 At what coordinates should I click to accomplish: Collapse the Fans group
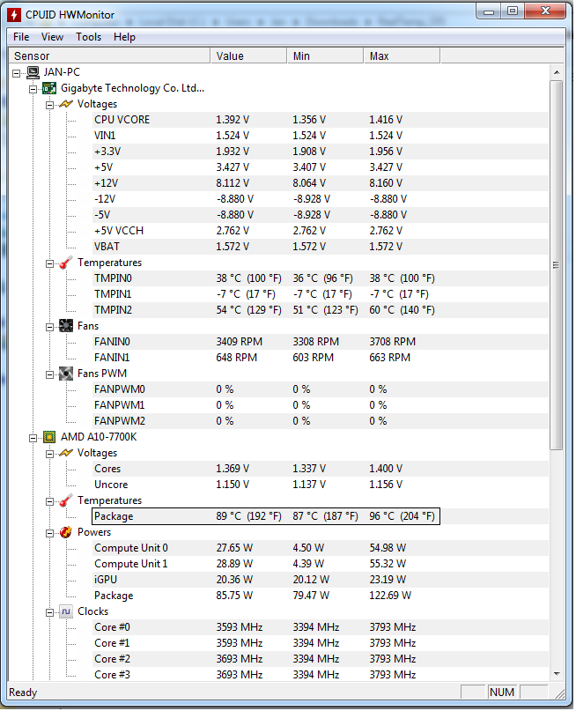pos(50,327)
